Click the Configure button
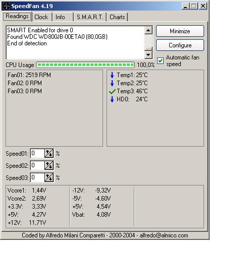 tap(180, 45)
